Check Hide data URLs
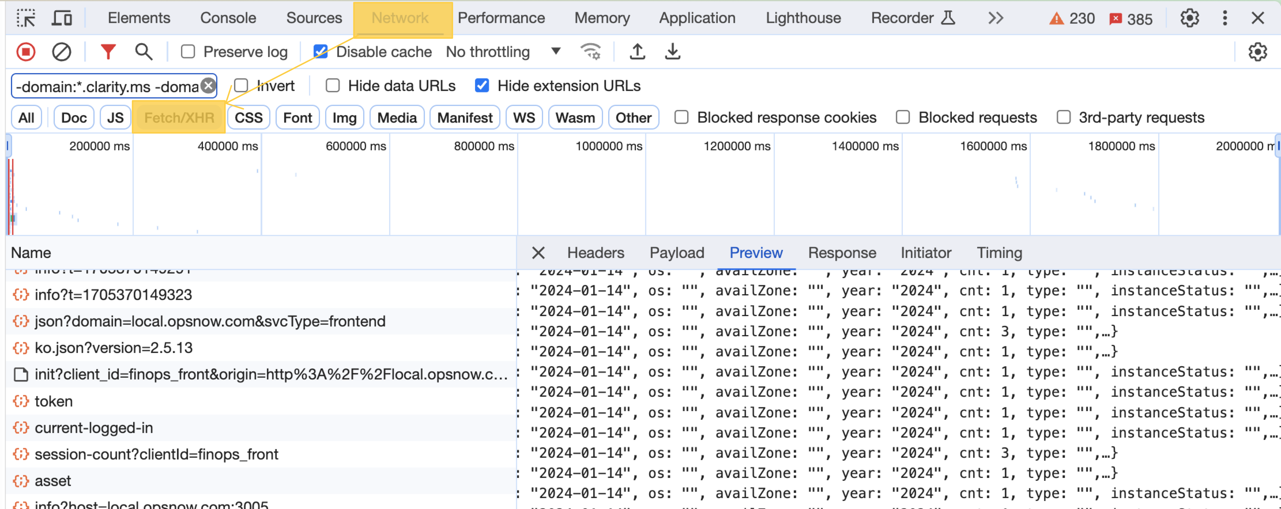Image resolution: width=1281 pixels, height=509 pixels. click(x=333, y=86)
